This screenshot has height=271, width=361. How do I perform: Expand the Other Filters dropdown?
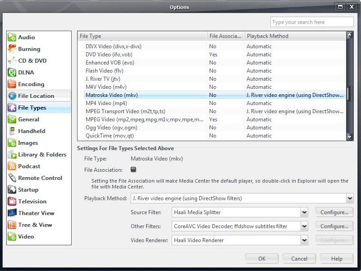click(304, 226)
